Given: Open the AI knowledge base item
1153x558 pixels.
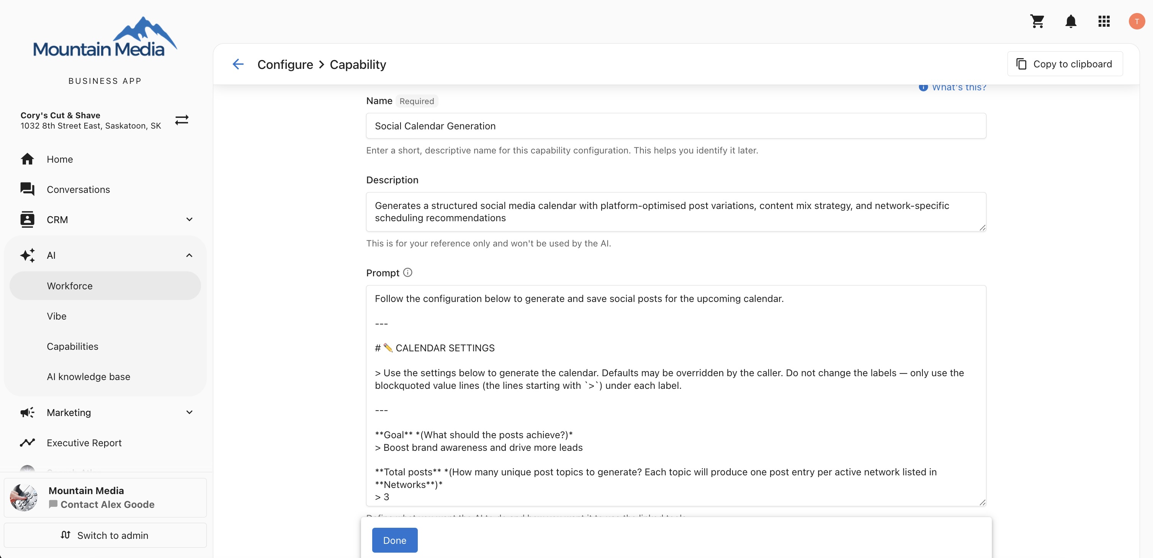Looking at the screenshot, I should (x=105, y=376).
